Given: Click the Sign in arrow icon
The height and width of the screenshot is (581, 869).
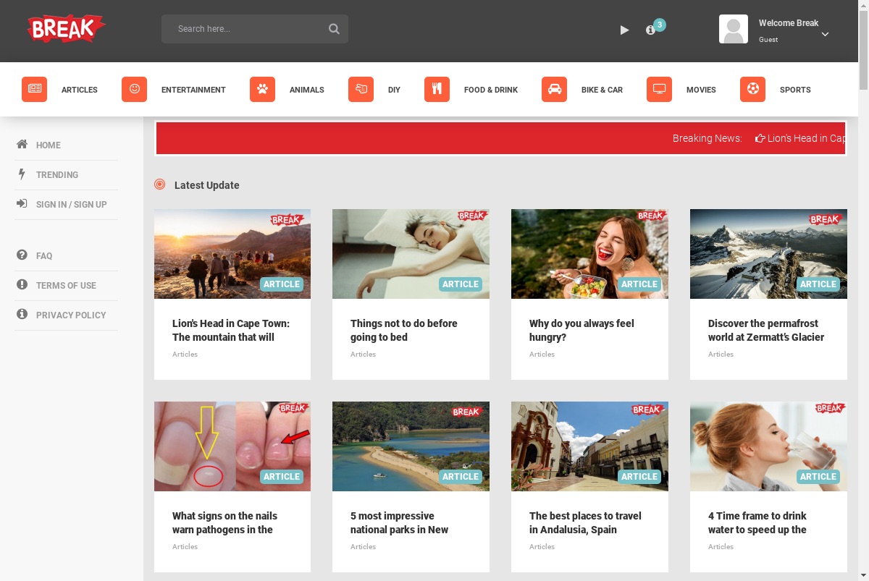Looking at the screenshot, I should (22, 203).
